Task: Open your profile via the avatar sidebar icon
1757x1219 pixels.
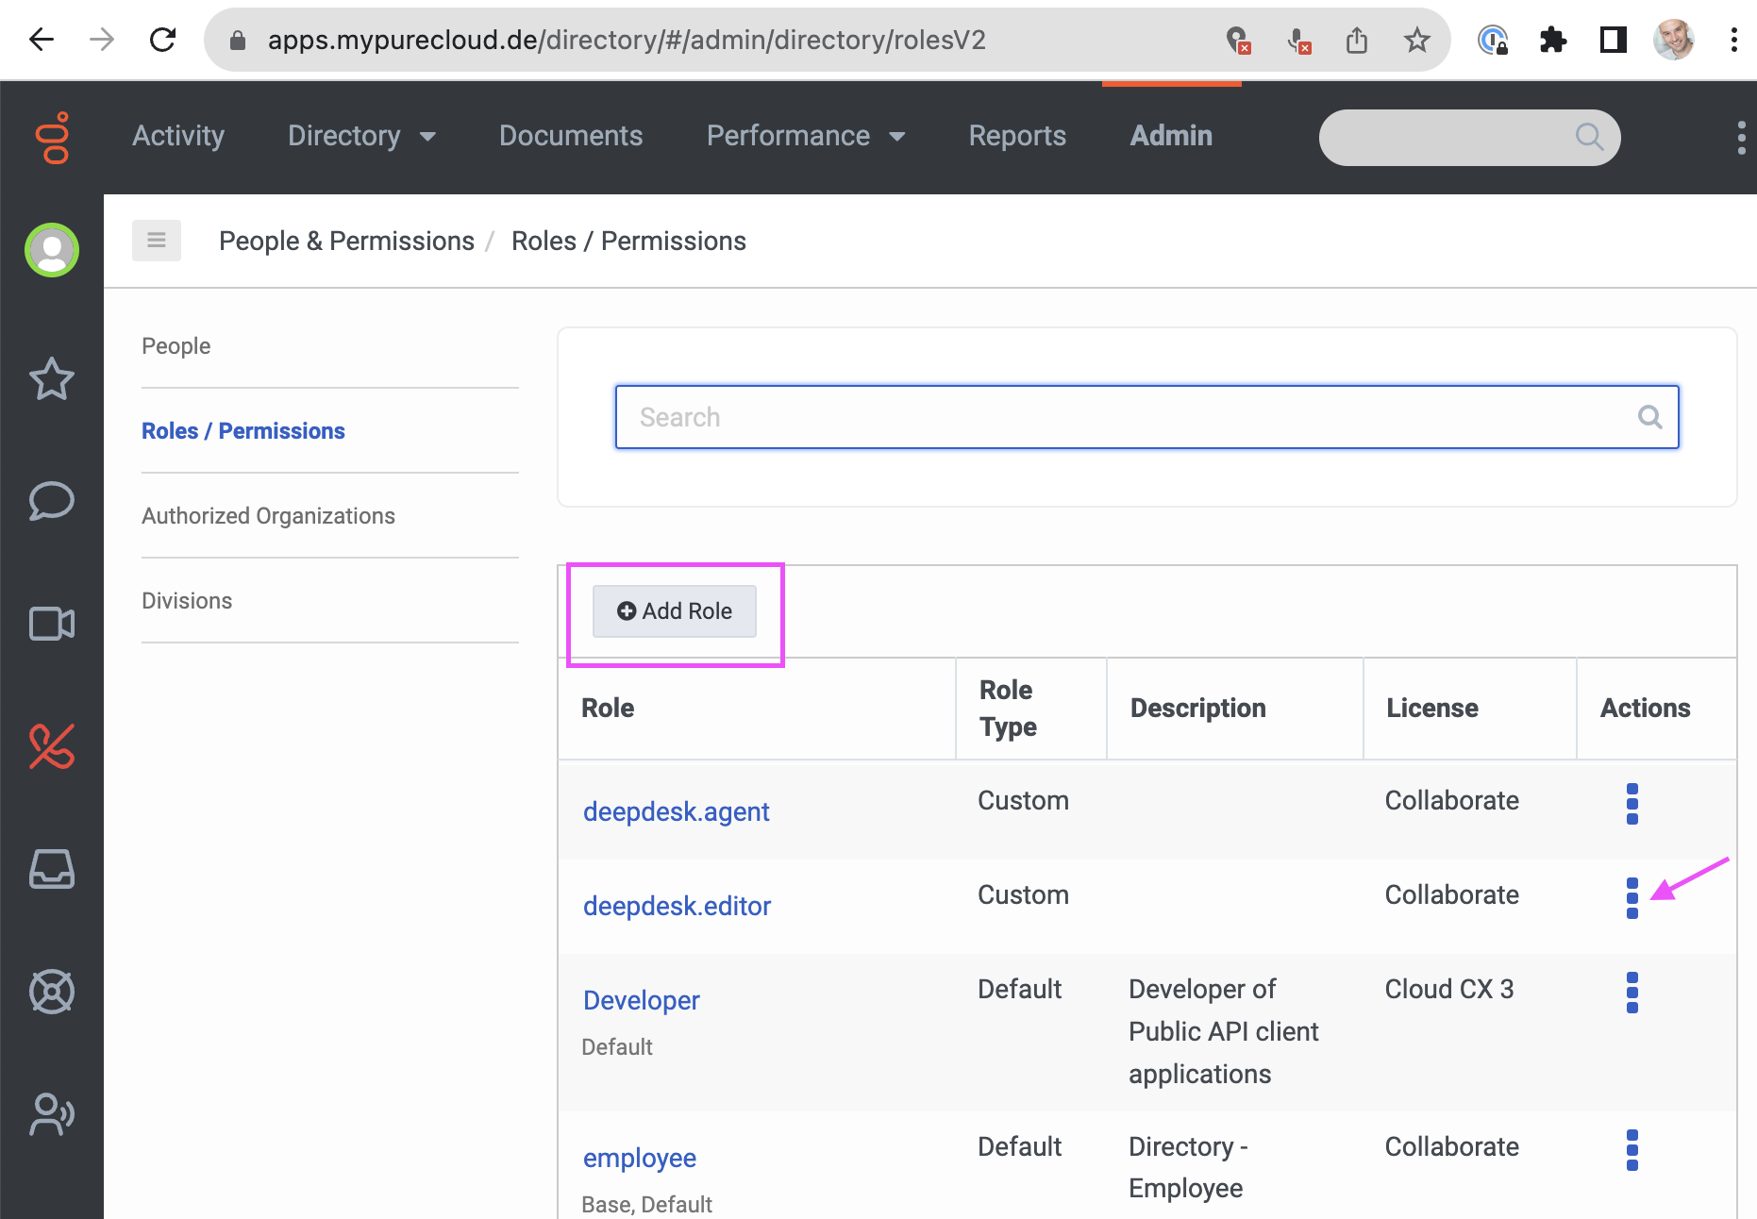Action: click(x=52, y=250)
